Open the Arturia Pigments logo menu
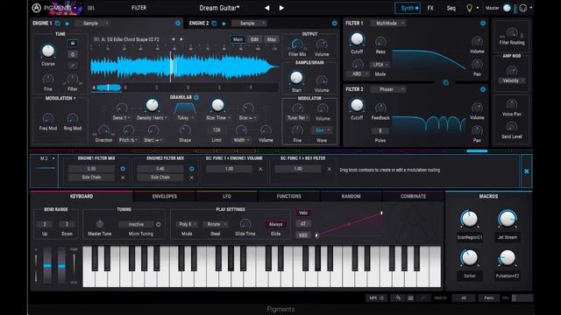Viewport: 561px width, 315px height. tap(55, 8)
